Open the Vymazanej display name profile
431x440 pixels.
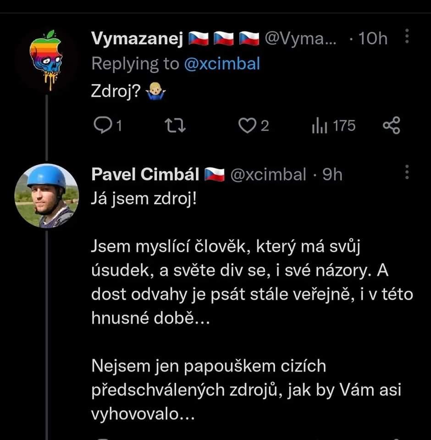pyautogui.click(x=136, y=39)
